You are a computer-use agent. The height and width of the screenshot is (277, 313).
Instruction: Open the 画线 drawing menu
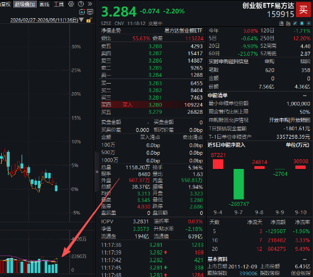[44, 4]
